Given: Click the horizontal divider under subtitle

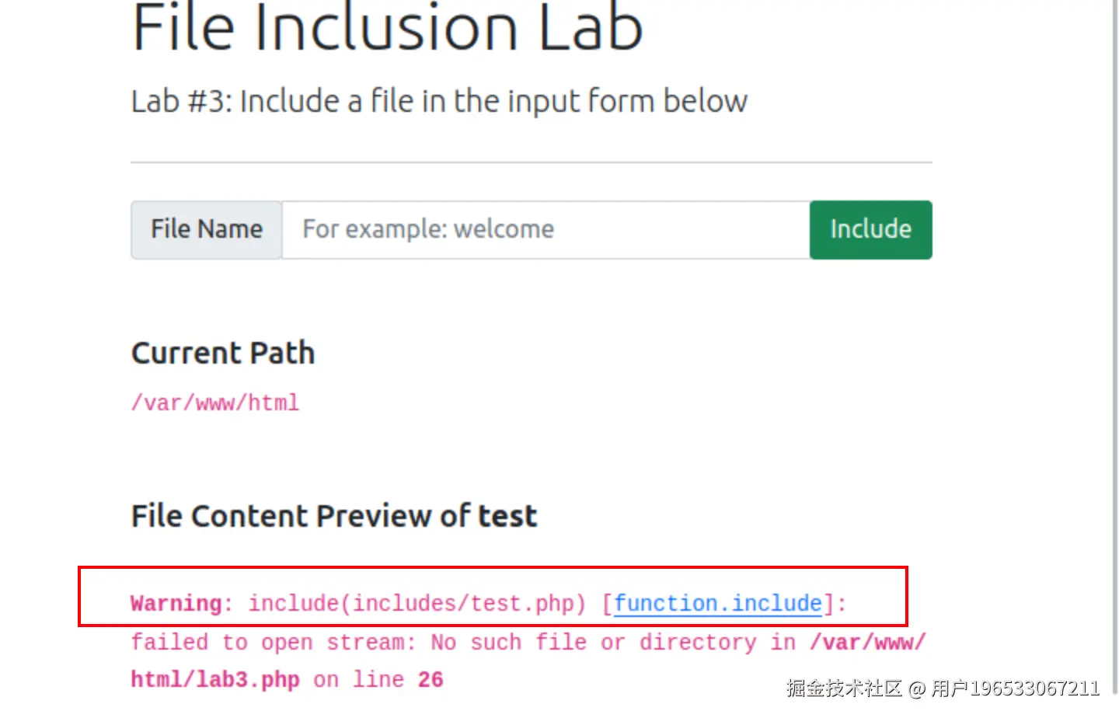Looking at the screenshot, I should [532, 162].
